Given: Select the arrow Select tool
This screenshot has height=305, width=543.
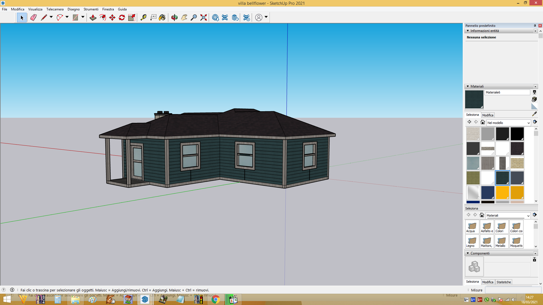Looking at the screenshot, I should point(22,18).
